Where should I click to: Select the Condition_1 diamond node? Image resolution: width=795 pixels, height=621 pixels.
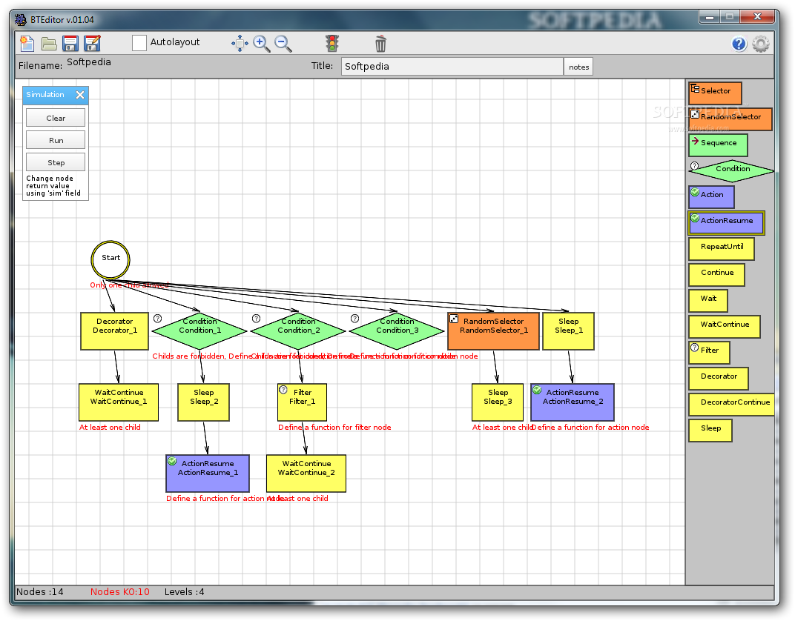199,331
